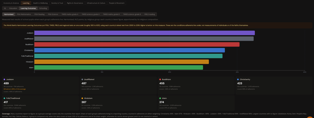Choose the PISA Mathematics measure
The height and width of the screenshot is (118, 314).
24,14
